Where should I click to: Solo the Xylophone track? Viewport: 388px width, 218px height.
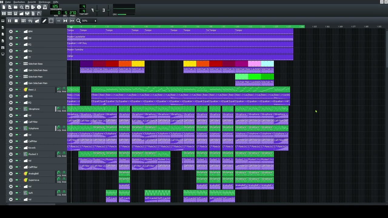20,128
